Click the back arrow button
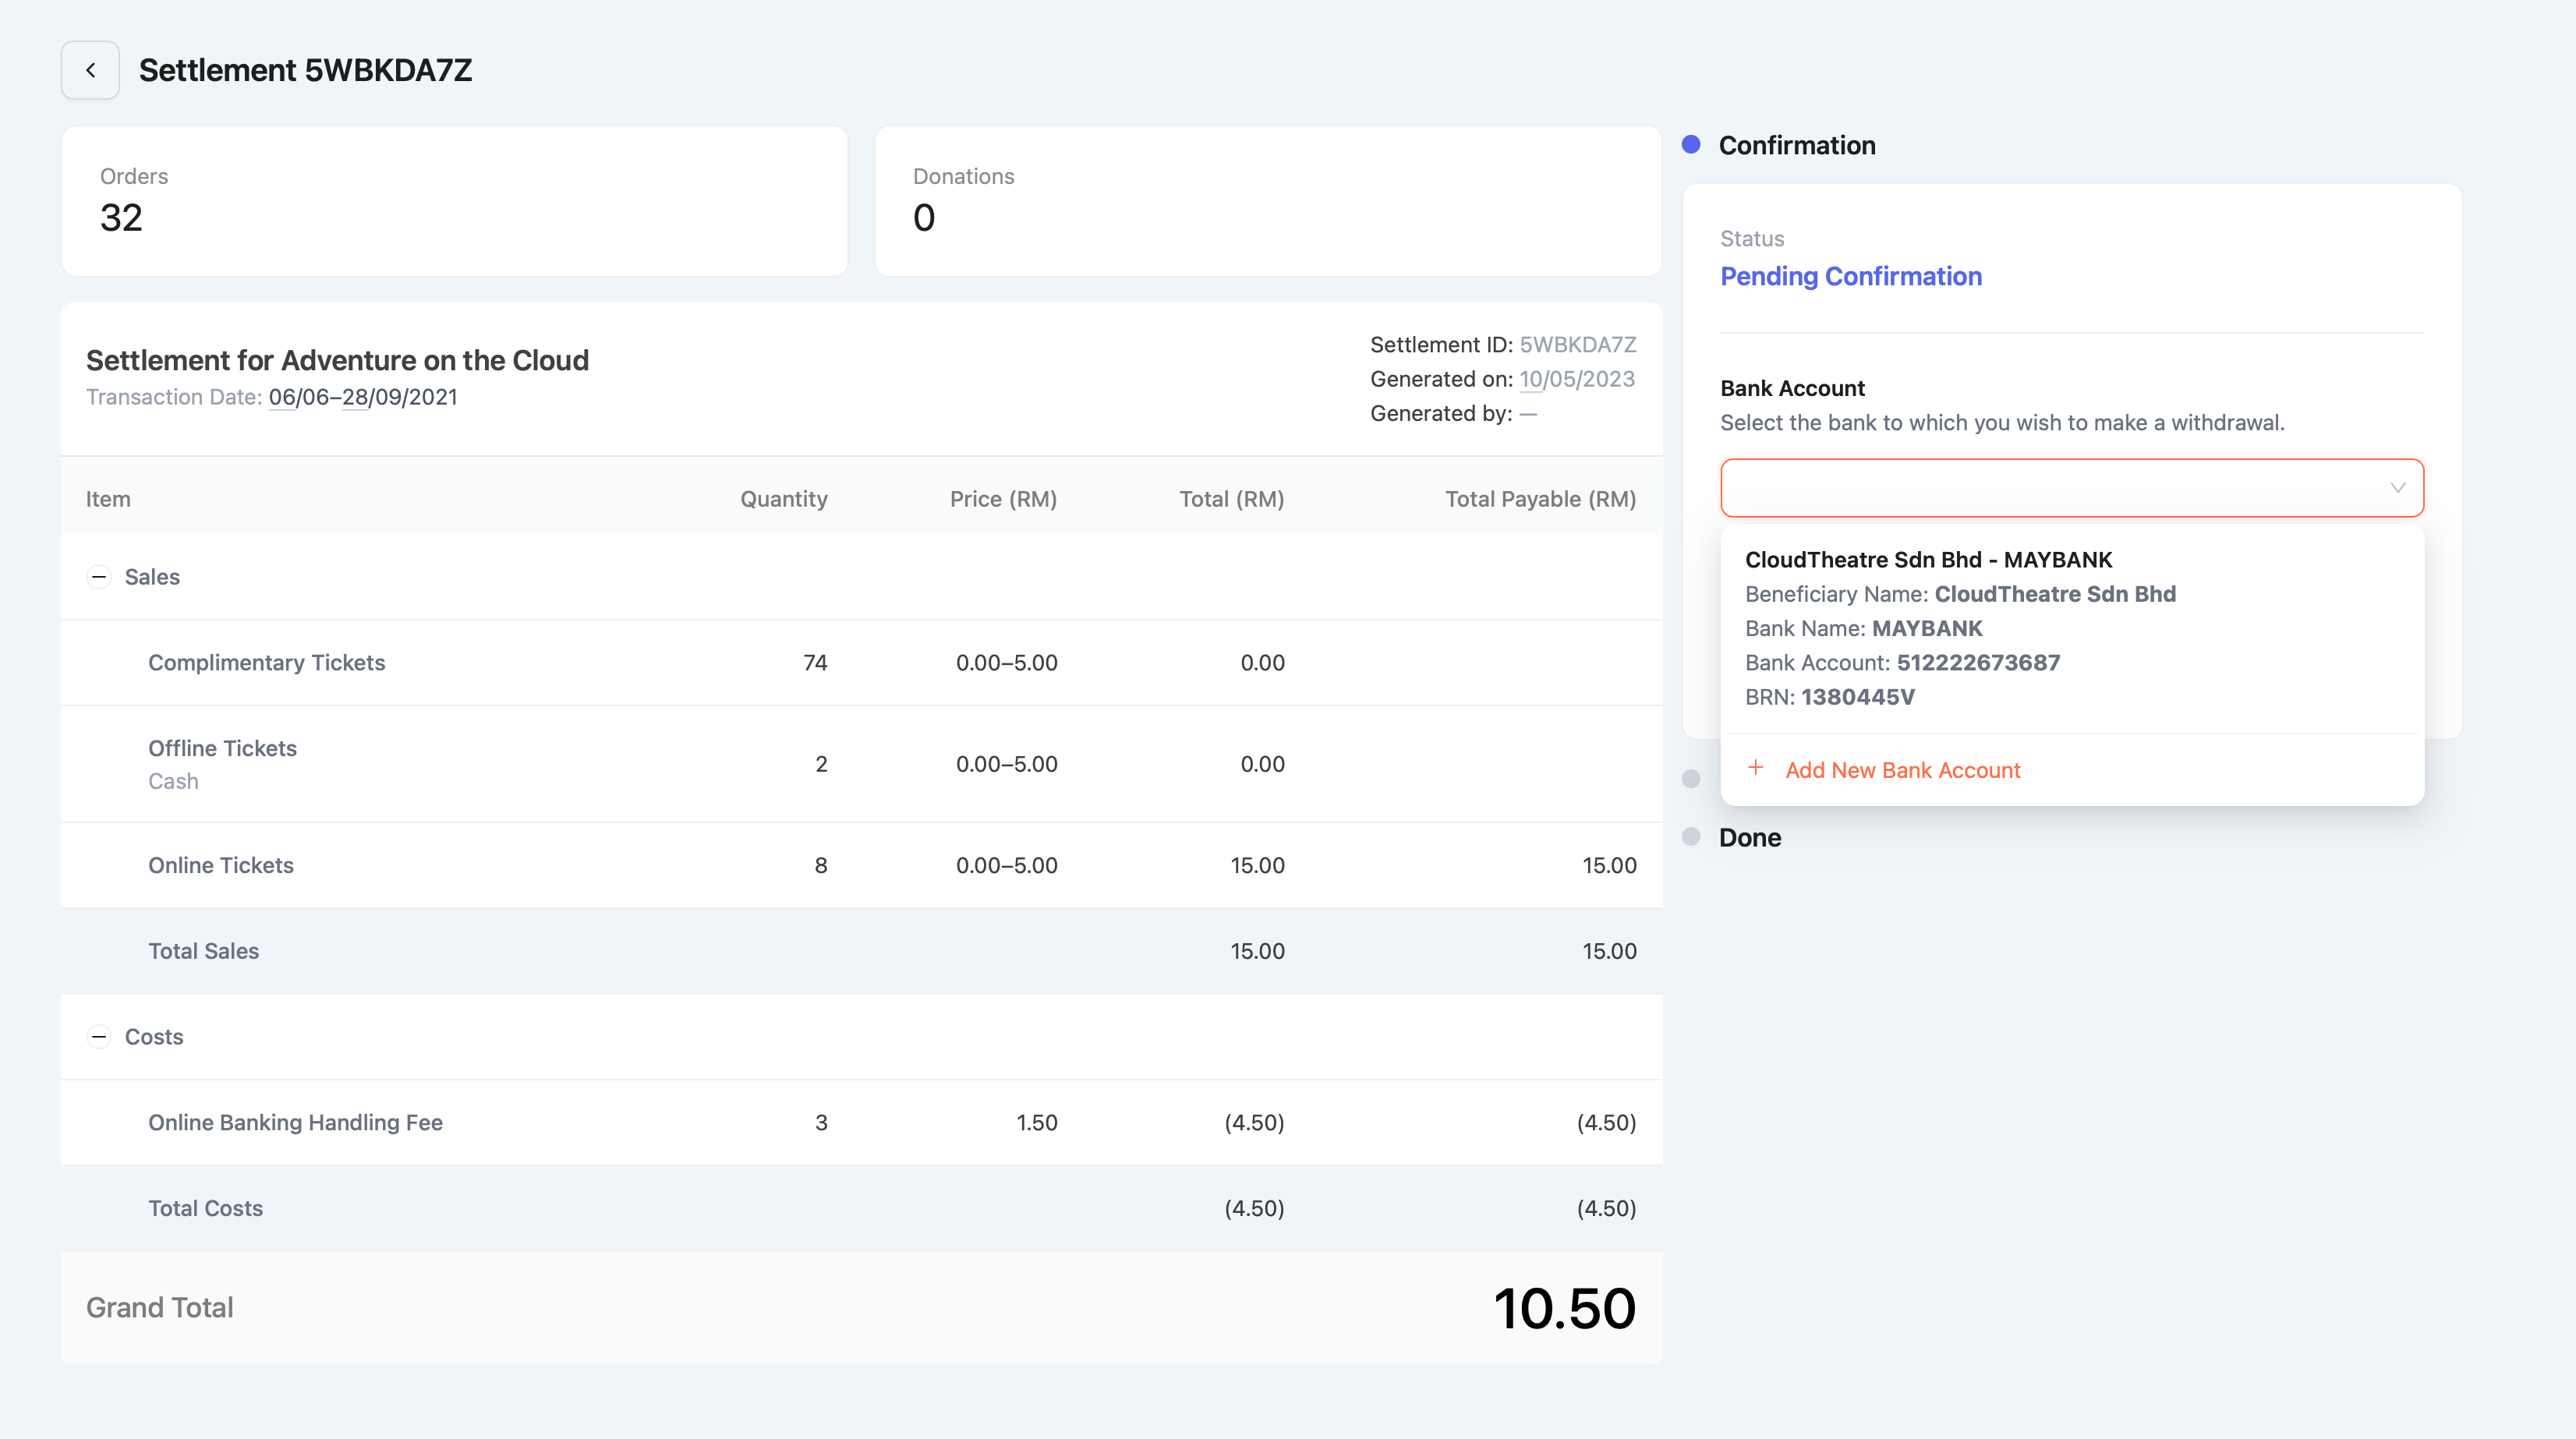This screenshot has height=1439, width=2576. click(90, 70)
